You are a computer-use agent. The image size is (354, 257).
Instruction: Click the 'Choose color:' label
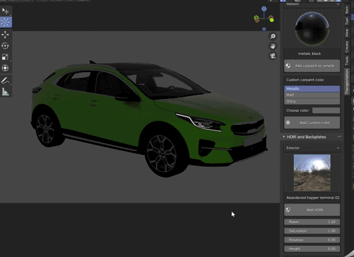click(298, 111)
